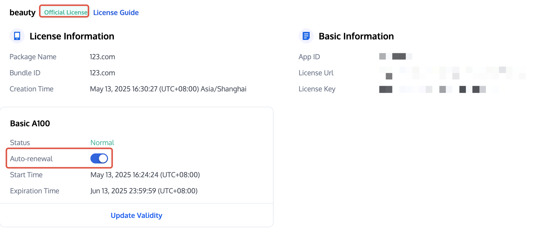Click the beauty license name
The height and width of the screenshot is (230, 535).
pyautogui.click(x=23, y=13)
